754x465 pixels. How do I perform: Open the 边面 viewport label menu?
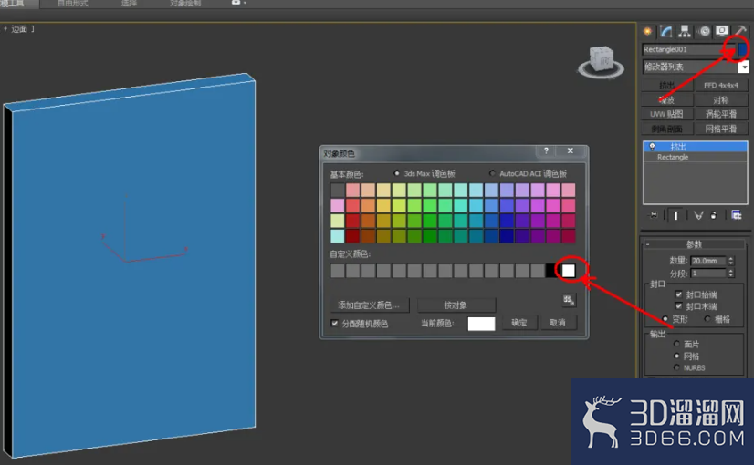tap(19, 29)
